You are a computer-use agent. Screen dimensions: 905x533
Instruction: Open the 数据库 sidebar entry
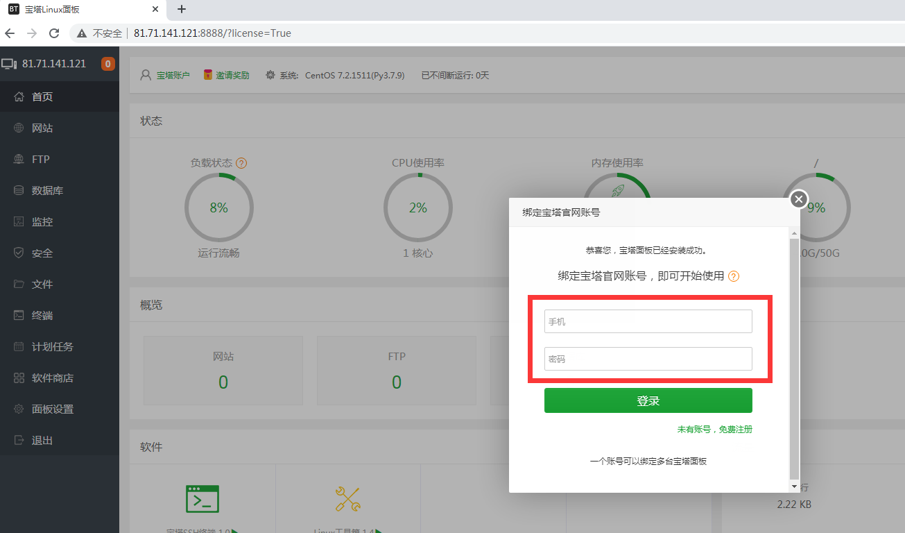[60, 190]
